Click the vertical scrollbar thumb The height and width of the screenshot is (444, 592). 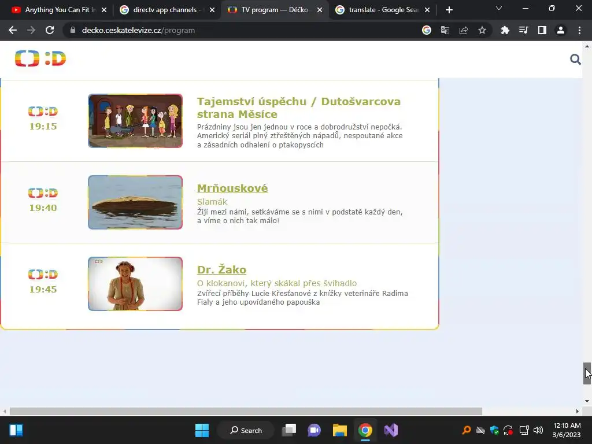point(587,373)
